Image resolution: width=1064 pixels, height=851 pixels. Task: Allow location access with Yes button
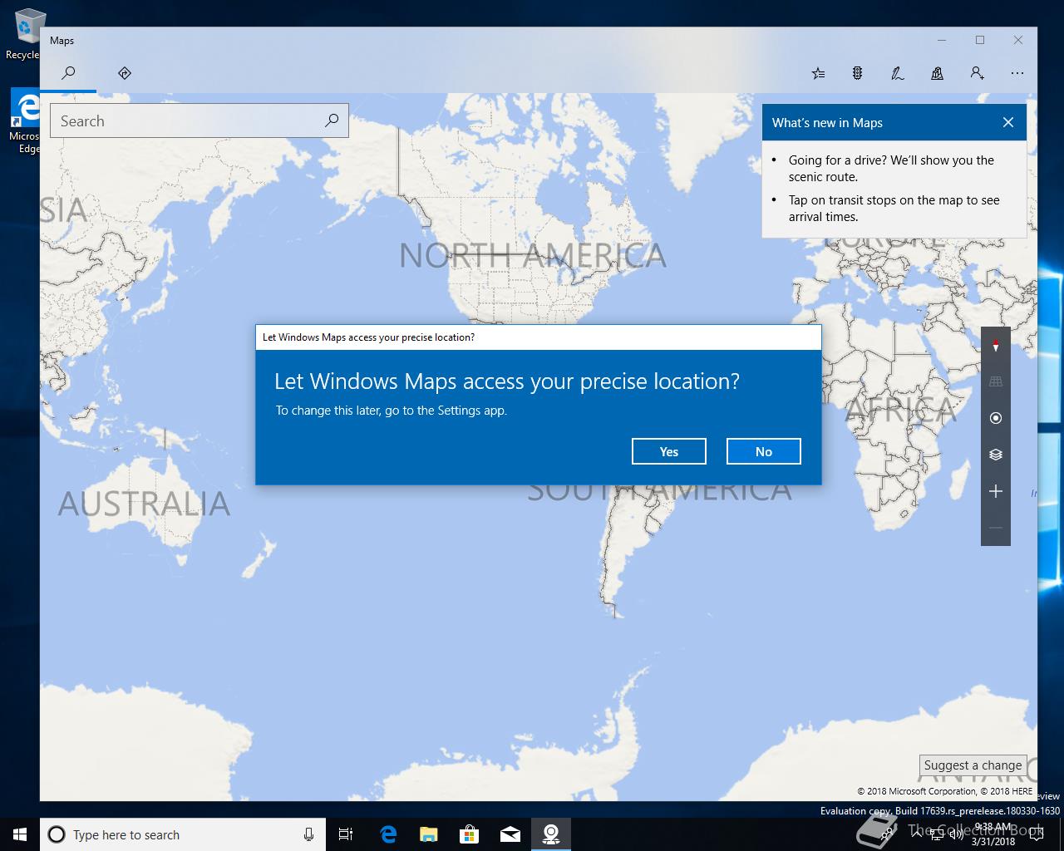click(669, 451)
